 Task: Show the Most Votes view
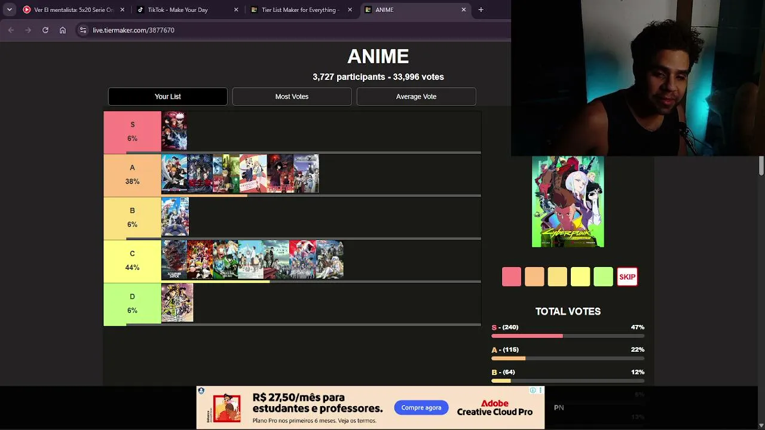(292, 97)
